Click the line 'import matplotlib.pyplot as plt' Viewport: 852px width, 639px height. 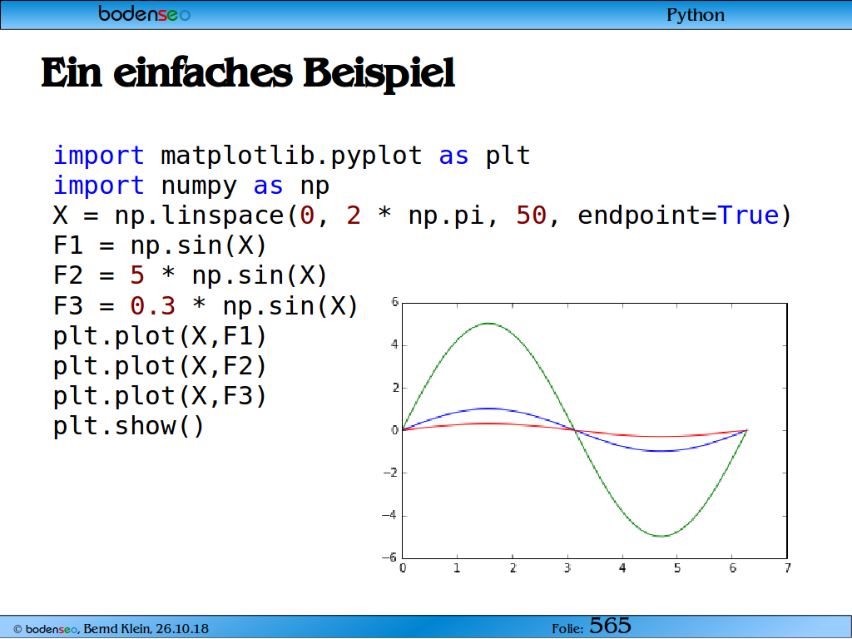pos(292,156)
